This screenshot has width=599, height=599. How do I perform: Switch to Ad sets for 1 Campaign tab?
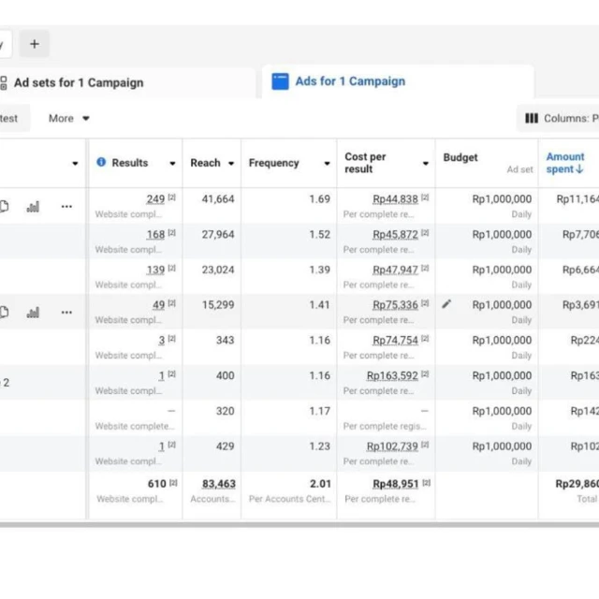[x=79, y=82]
